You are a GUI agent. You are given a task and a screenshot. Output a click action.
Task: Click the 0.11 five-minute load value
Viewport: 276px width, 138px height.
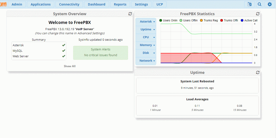point(197,106)
